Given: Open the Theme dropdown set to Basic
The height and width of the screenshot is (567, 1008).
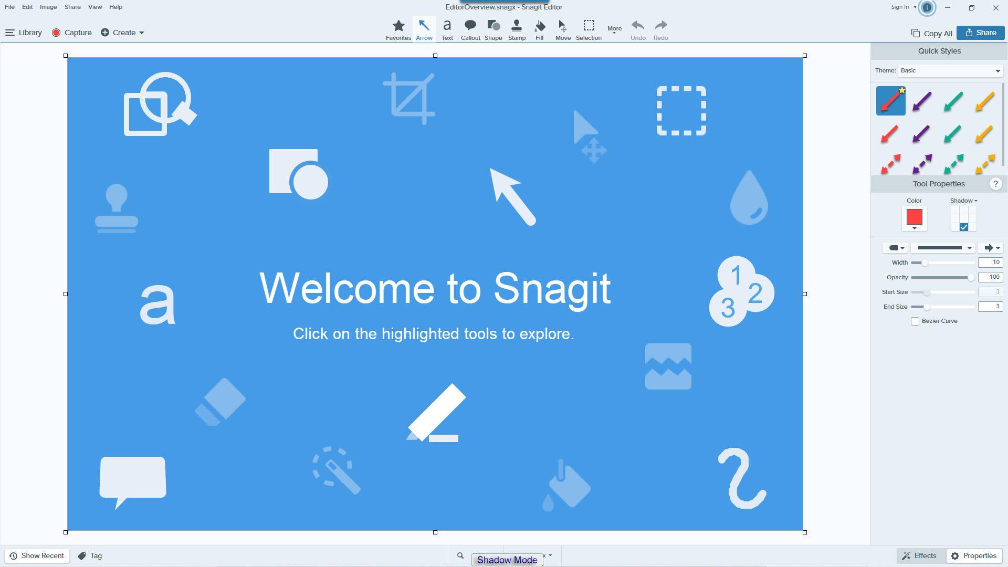Looking at the screenshot, I should (x=950, y=71).
